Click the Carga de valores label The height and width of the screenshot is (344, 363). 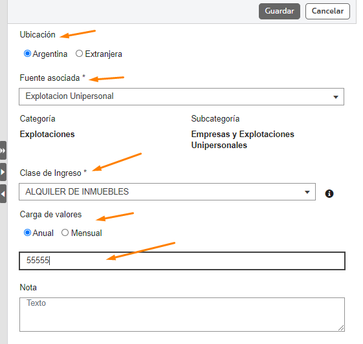pyautogui.click(x=50, y=215)
